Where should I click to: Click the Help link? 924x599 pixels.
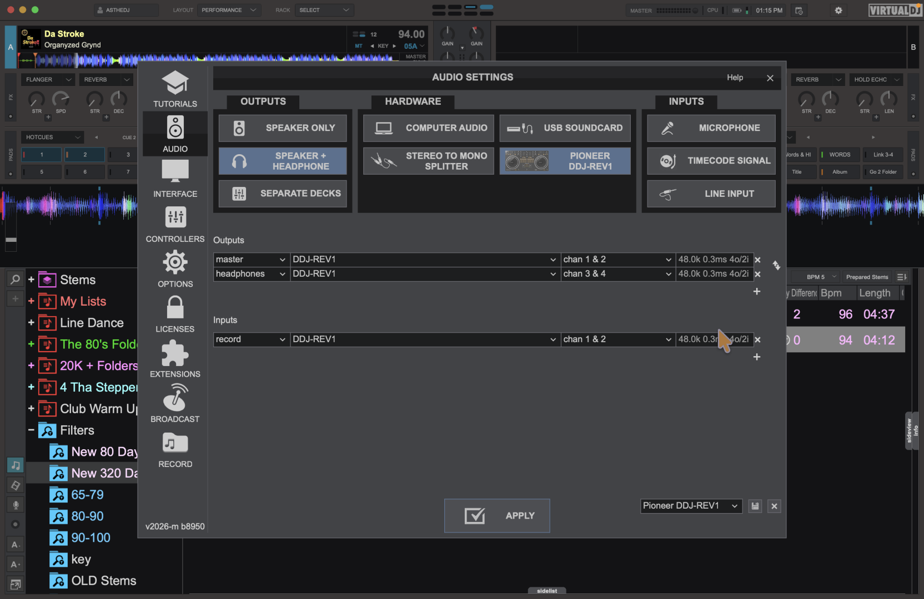(735, 78)
